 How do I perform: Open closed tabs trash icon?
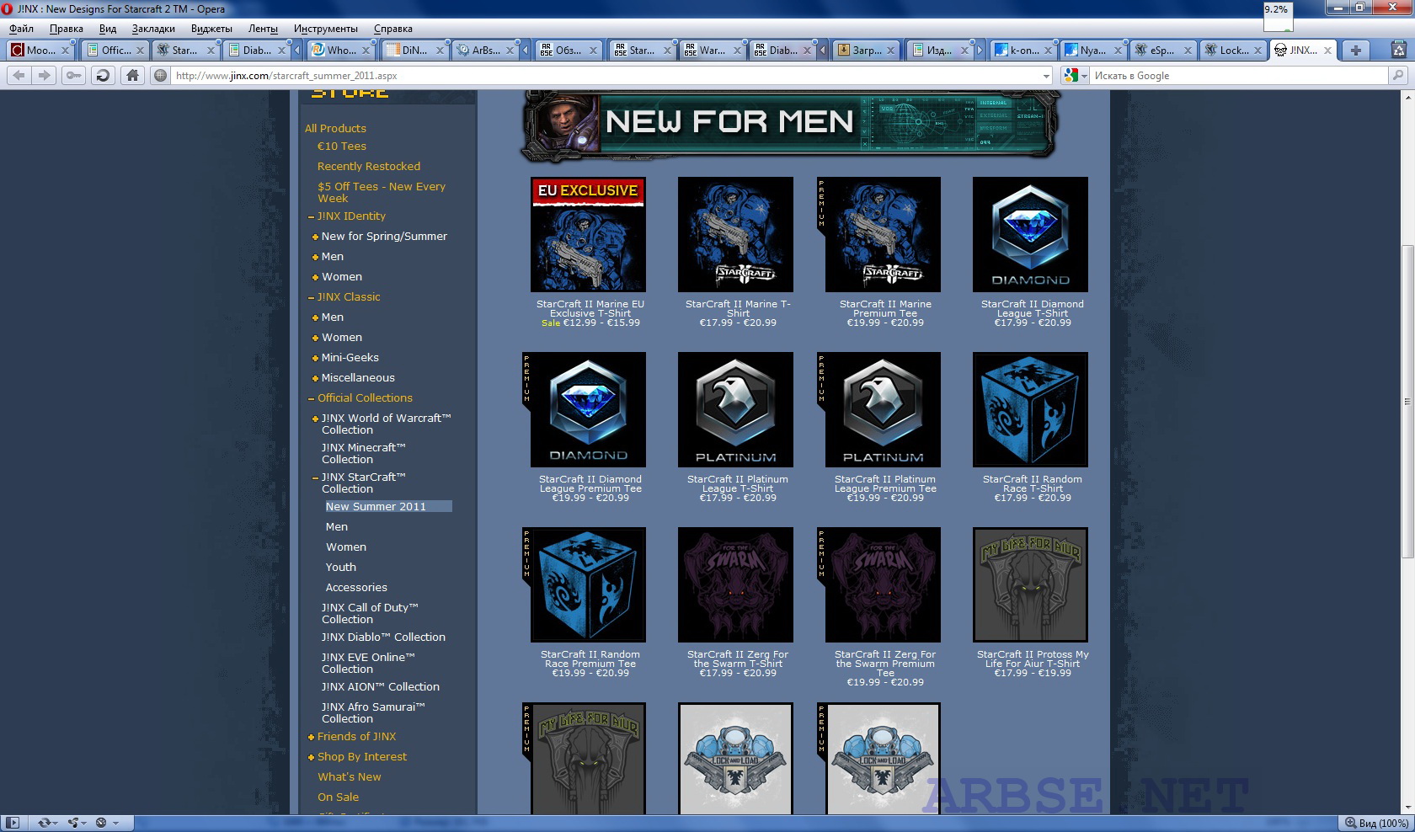(x=1399, y=50)
